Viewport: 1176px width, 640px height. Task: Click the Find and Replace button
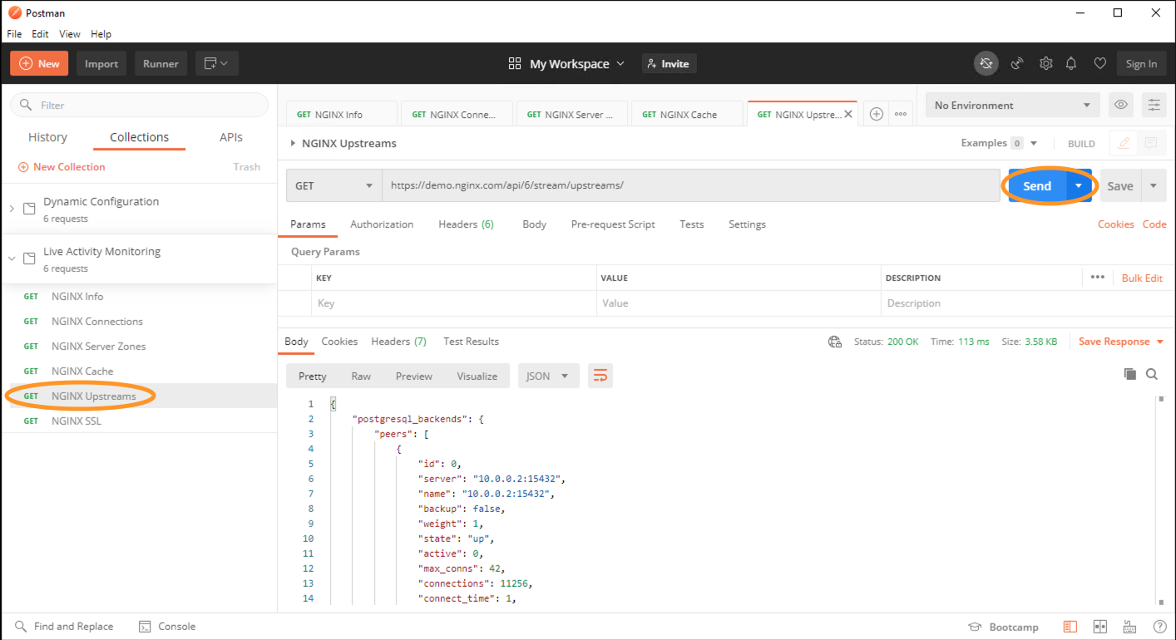[x=64, y=627]
